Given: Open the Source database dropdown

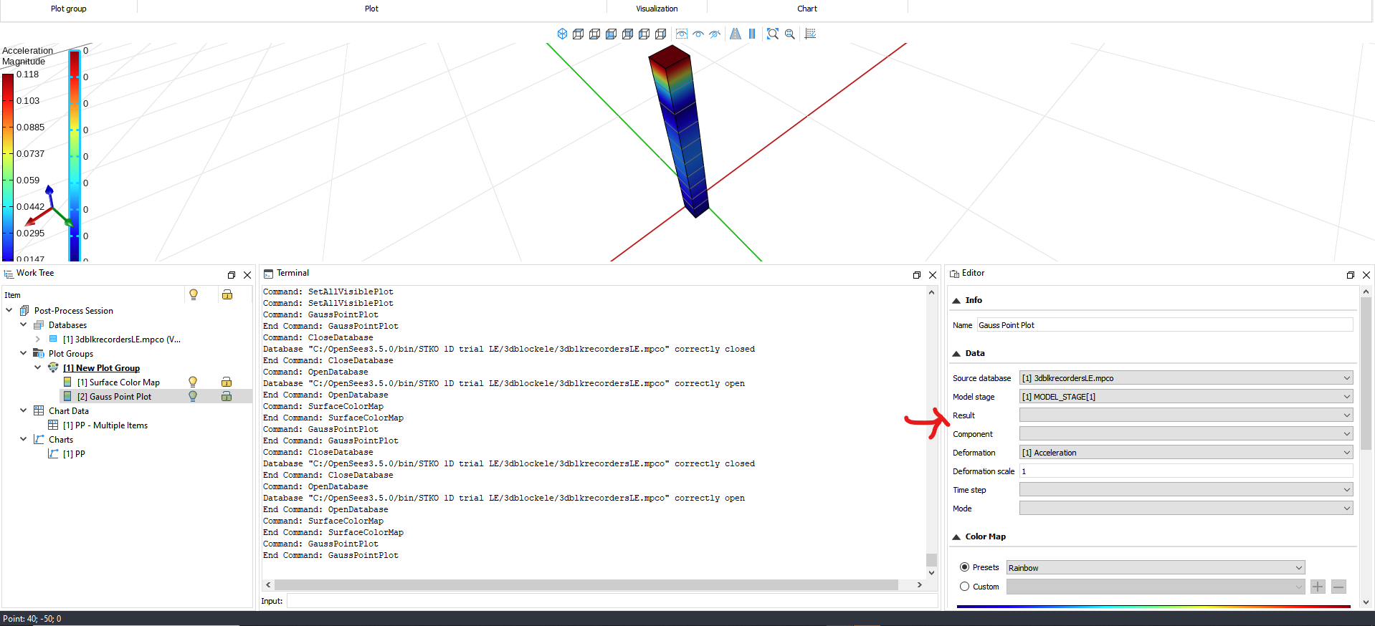Looking at the screenshot, I should coord(1186,378).
